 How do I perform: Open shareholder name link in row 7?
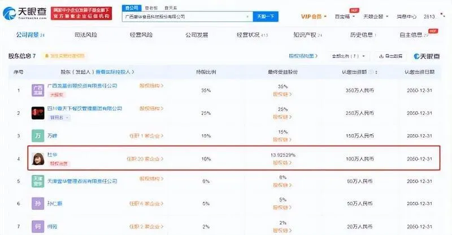tap(52, 227)
